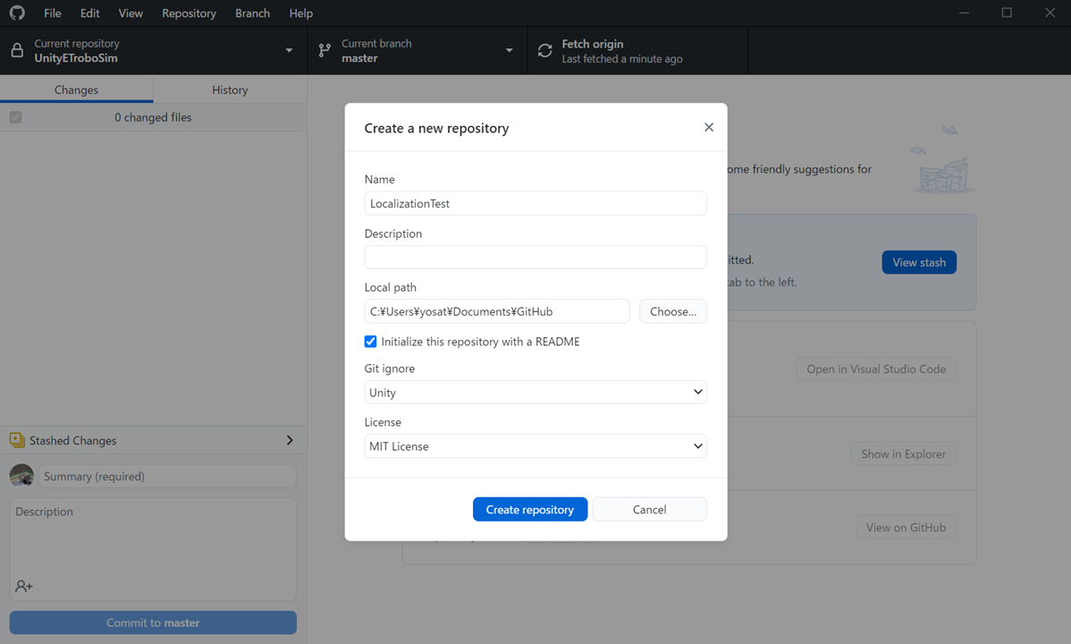Click the branch fork icon near Current branch
The height and width of the screenshot is (644, 1071).
tap(324, 50)
